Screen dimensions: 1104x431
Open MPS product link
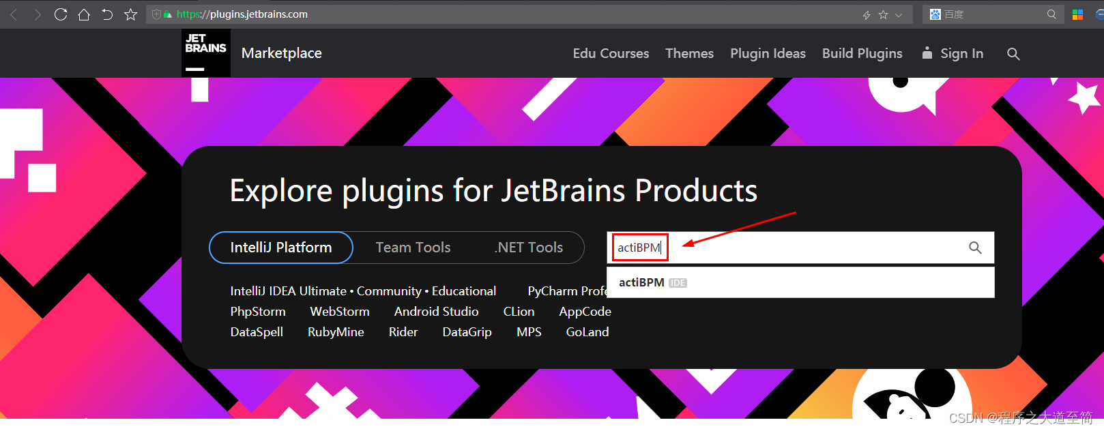pyautogui.click(x=529, y=332)
